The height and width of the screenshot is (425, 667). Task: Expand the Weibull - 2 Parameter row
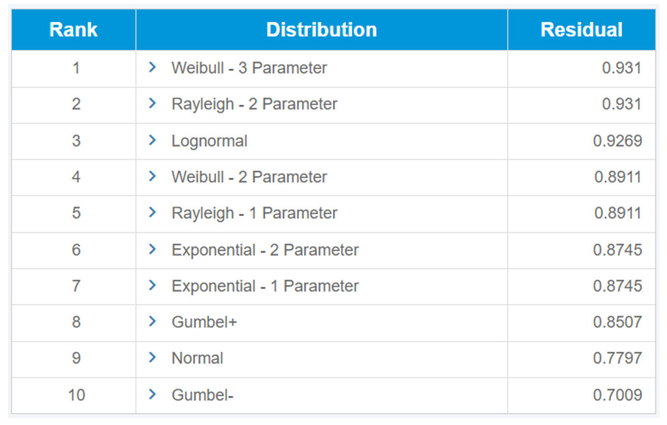[x=152, y=176]
